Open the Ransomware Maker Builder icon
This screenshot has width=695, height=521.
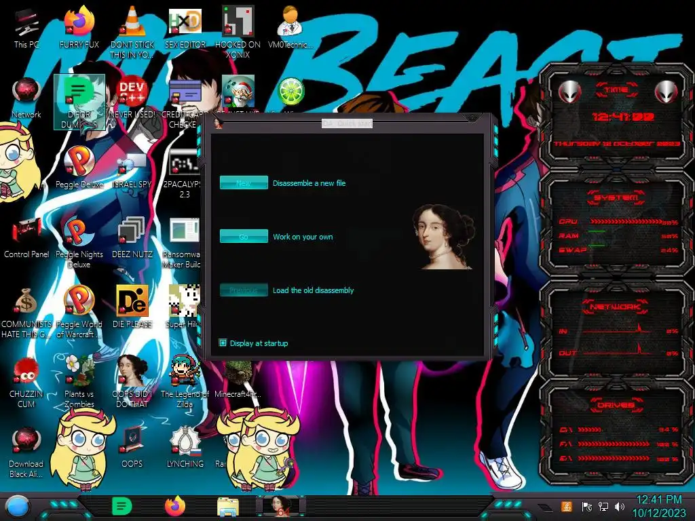(183, 243)
